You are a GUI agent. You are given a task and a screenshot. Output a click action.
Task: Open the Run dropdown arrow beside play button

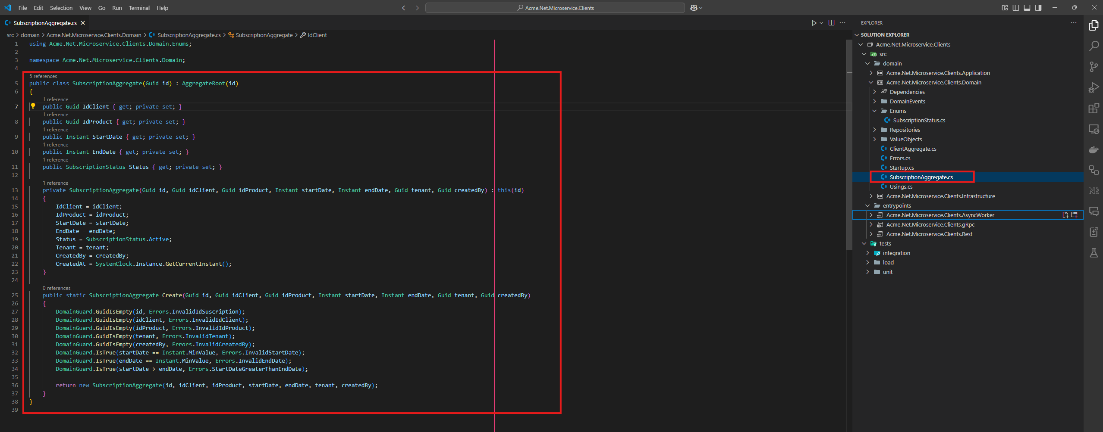(821, 23)
